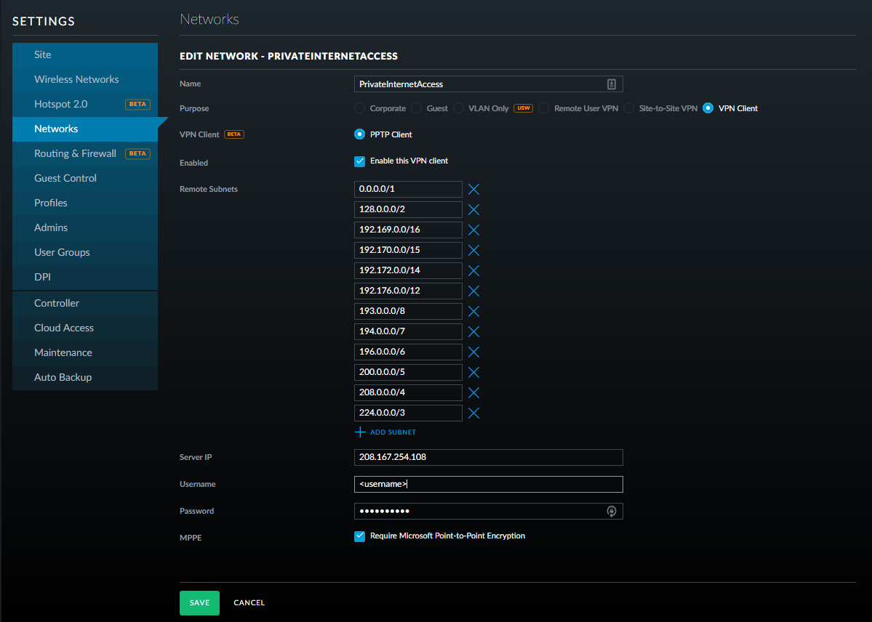Delete the 192.169.0.0/16 subnet entry
The width and height of the screenshot is (872, 622).
[x=473, y=230]
